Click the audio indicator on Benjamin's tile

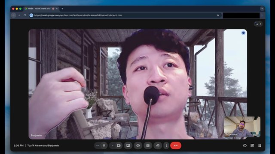(243, 33)
